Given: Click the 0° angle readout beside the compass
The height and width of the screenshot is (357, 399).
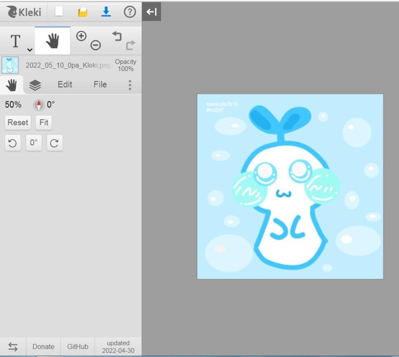Looking at the screenshot, I should (x=50, y=104).
